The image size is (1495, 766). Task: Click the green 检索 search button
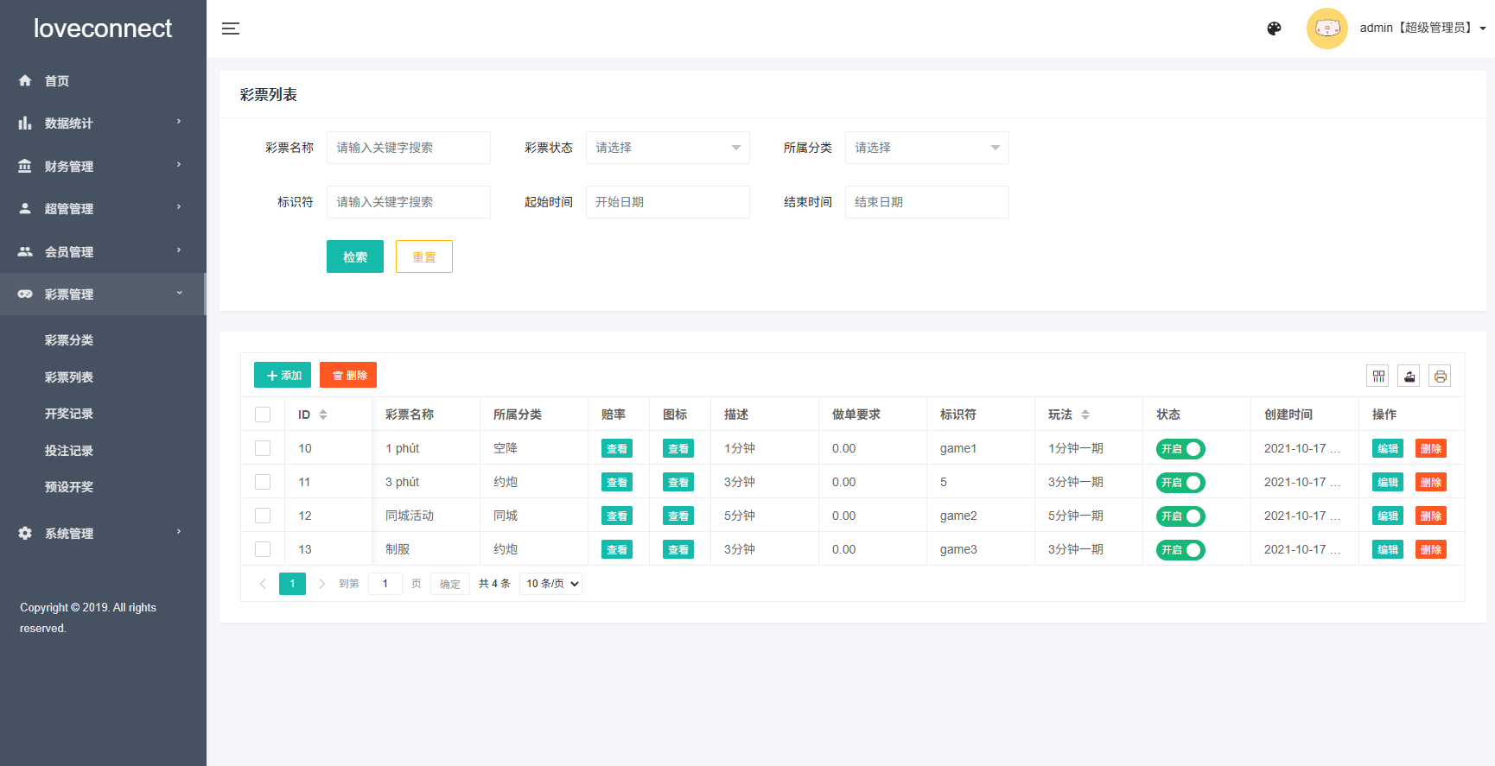(x=354, y=256)
